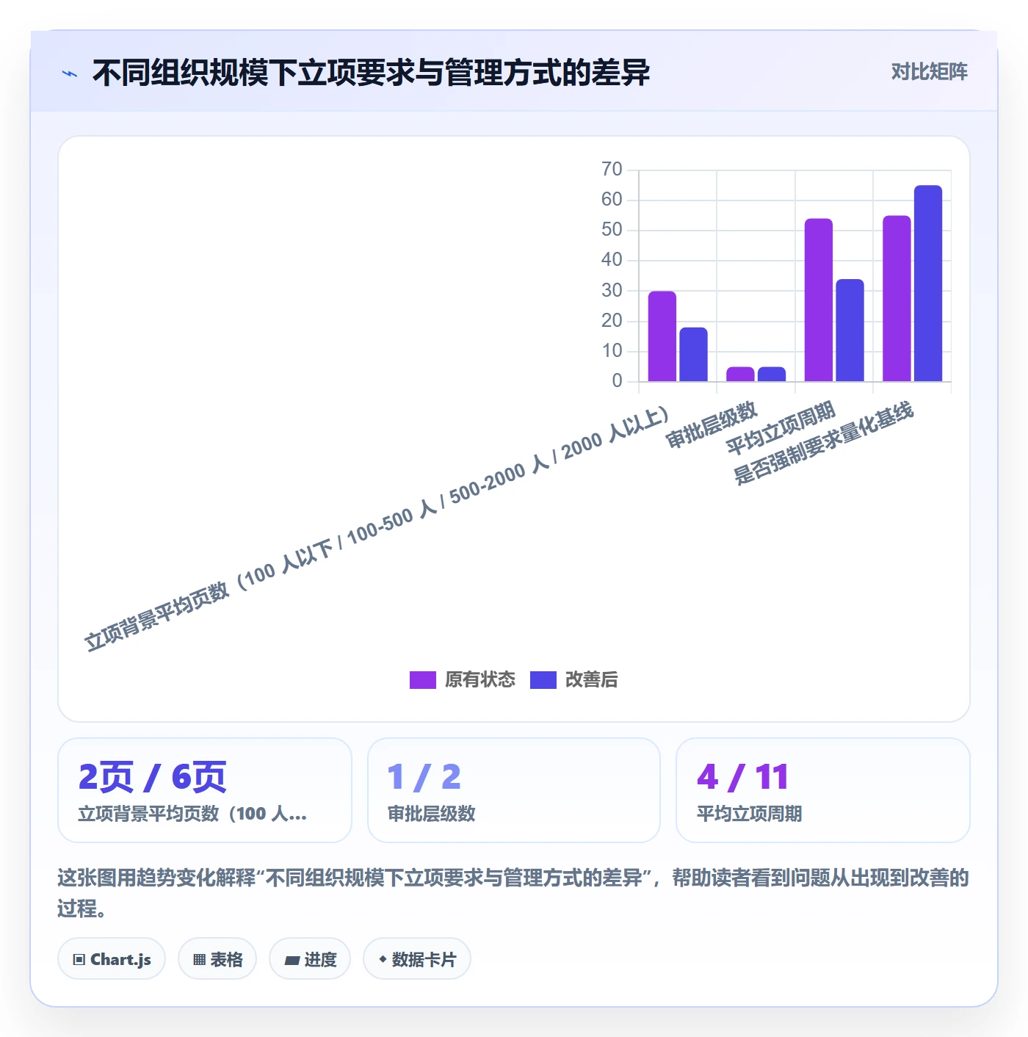
Task: Click the 40 y-axis tick value
Action: coord(612,260)
